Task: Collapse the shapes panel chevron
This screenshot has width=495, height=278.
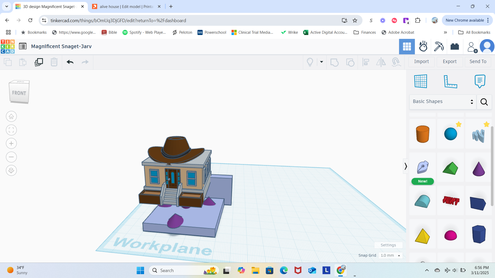Action: (406, 166)
